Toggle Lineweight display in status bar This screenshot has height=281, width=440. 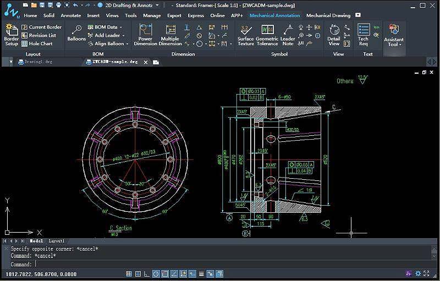pyautogui.click(x=201, y=274)
